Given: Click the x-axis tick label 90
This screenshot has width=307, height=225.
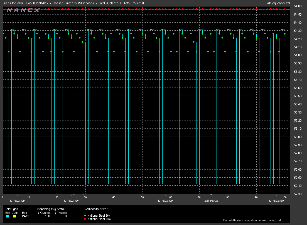Looking at the screenshot, I should tap(256, 197).
